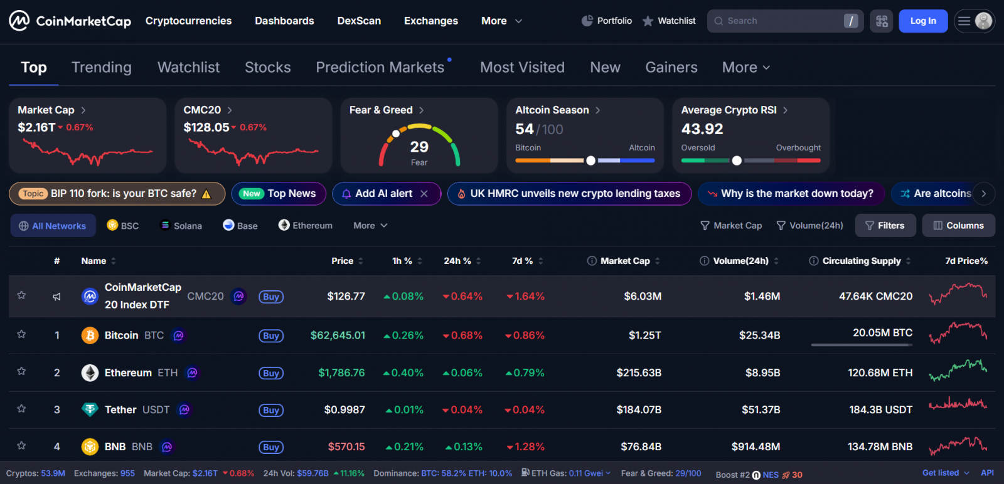Screen dimensions: 1004x484
Task: Open the hamburger profile menu
Action: pos(975,21)
